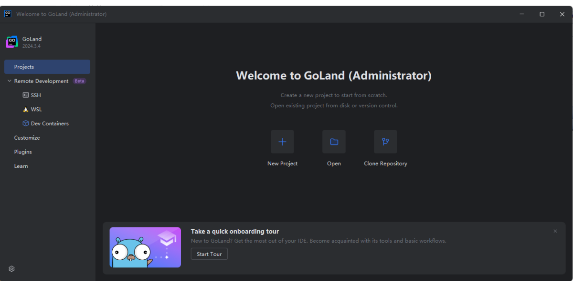Collapse the Remote Development section
Viewport: 573px width, 286px height.
coord(9,81)
